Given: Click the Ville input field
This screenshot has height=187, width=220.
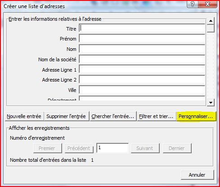Looking at the screenshot, I should (x=142, y=90).
